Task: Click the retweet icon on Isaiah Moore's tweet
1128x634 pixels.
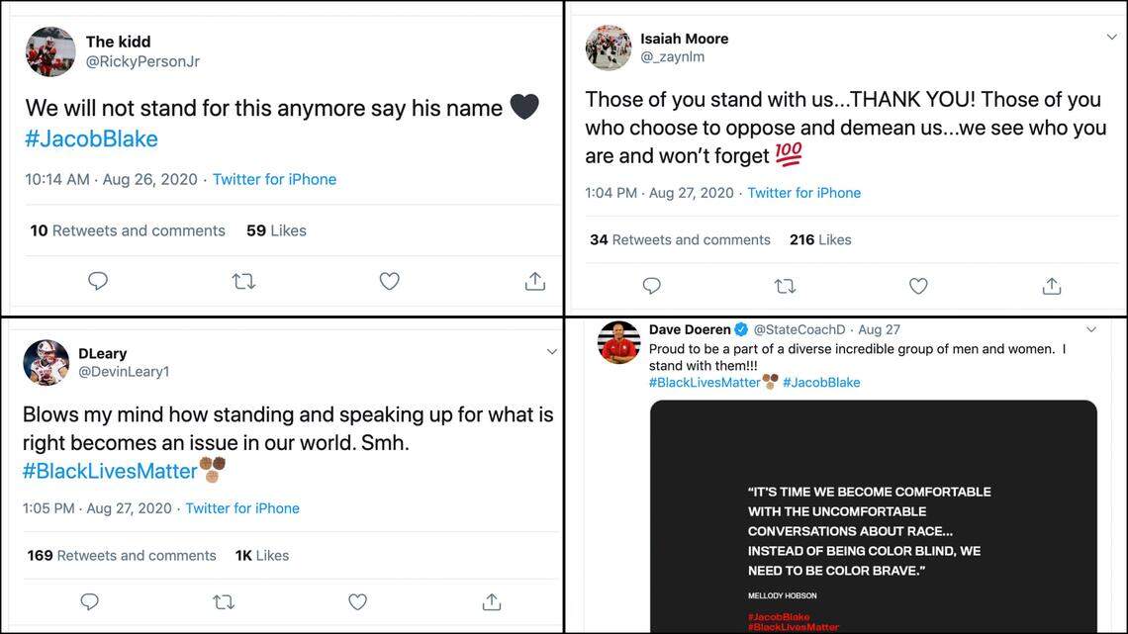Action: point(785,286)
